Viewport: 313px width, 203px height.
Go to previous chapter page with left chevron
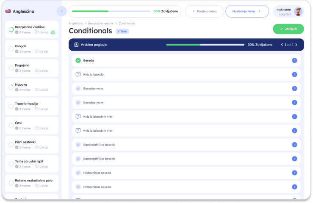(282, 44)
